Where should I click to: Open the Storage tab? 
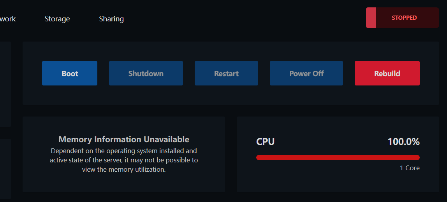(57, 19)
